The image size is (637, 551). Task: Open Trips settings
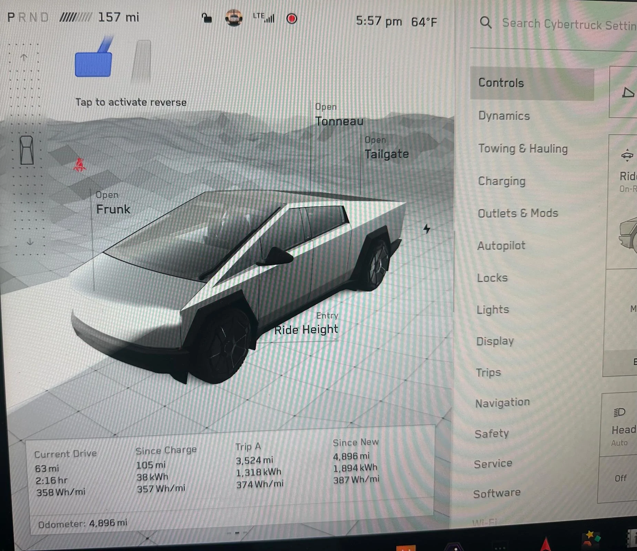coord(488,373)
